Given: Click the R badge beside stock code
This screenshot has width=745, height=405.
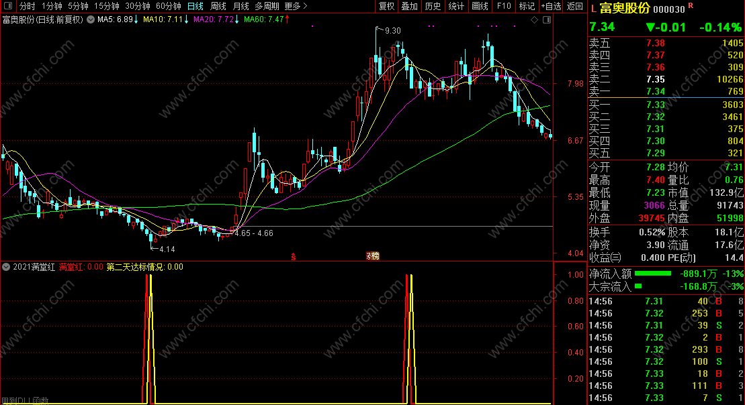Looking at the screenshot, I should pyautogui.click(x=691, y=5).
